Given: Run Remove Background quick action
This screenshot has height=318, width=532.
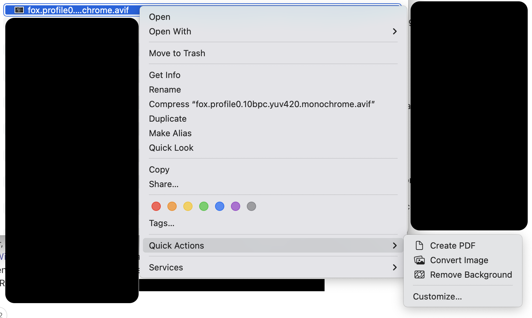Looking at the screenshot, I should tap(463, 275).
